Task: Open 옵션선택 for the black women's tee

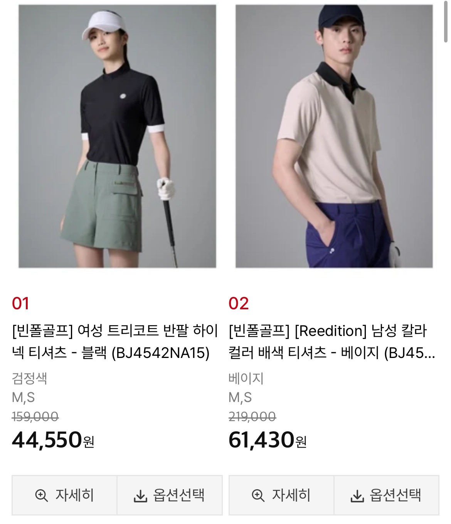Action: pos(170,495)
